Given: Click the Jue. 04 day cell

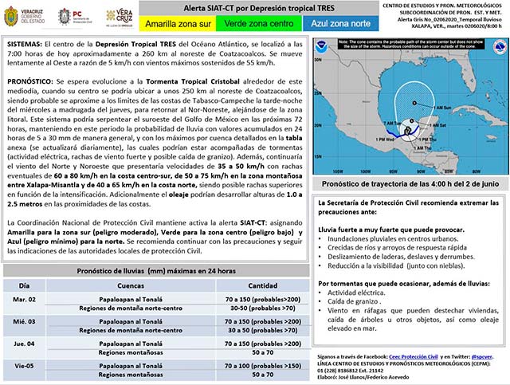Looking at the screenshot, I should point(24,345).
